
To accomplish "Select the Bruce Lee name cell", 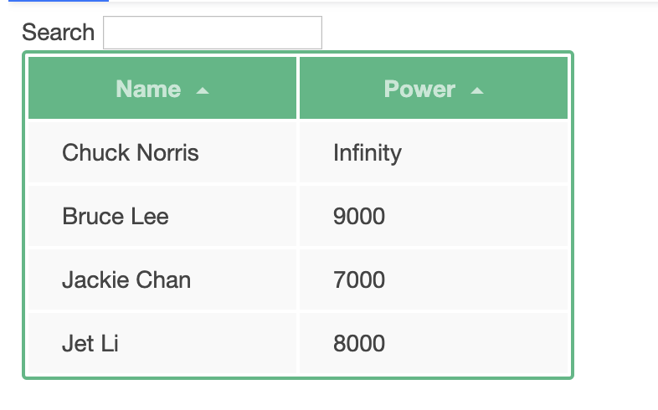I will (x=116, y=217).
